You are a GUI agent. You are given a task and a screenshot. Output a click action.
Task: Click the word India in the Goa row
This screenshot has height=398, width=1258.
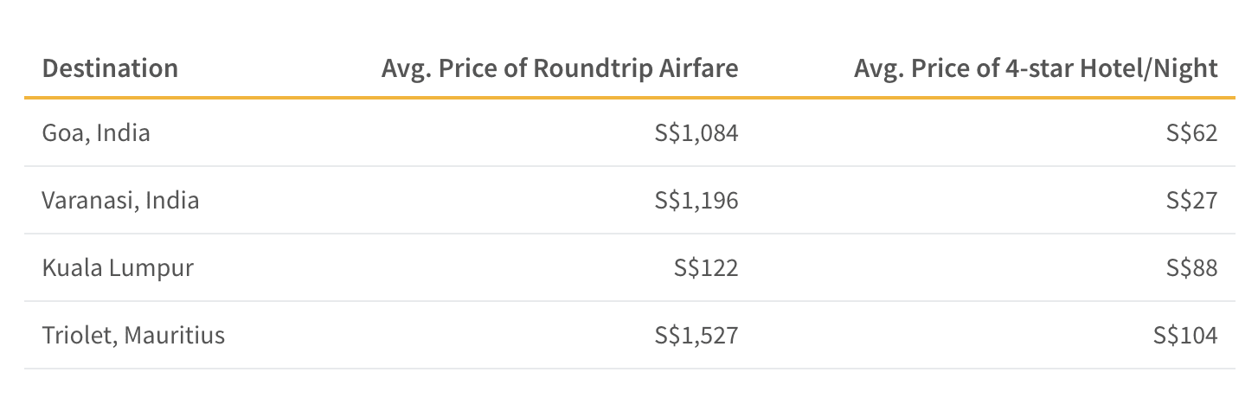coord(123,133)
